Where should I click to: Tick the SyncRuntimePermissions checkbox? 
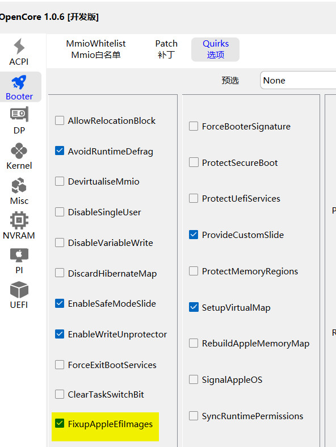click(194, 416)
